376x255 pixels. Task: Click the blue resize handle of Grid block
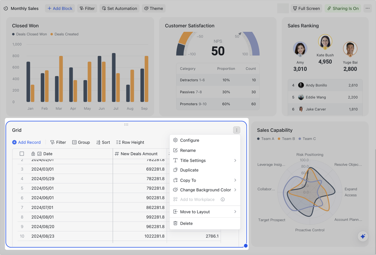(246, 246)
